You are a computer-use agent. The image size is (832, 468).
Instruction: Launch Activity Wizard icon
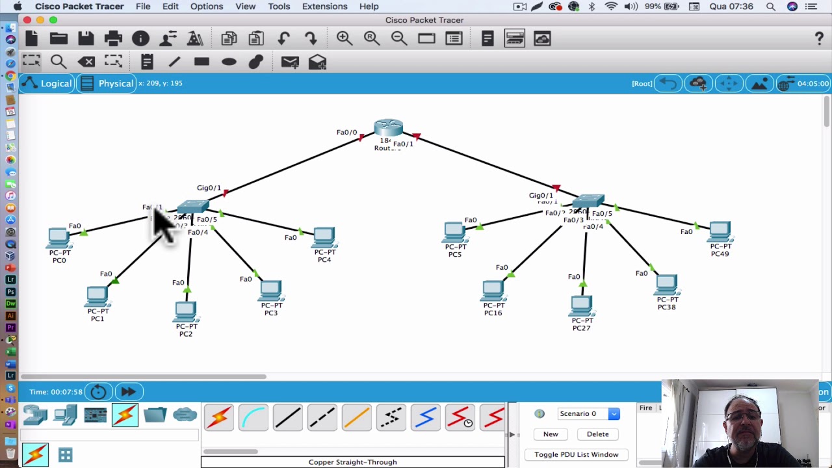coord(195,39)
